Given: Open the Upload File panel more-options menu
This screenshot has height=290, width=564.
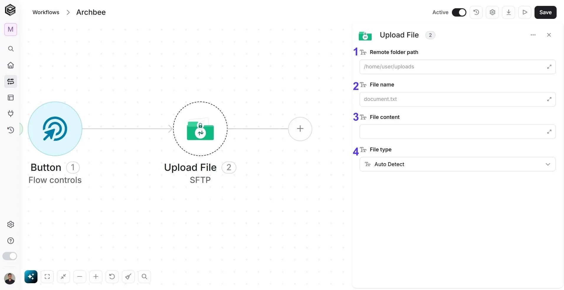Looking at the screenshot, I should tap(533, 35).
